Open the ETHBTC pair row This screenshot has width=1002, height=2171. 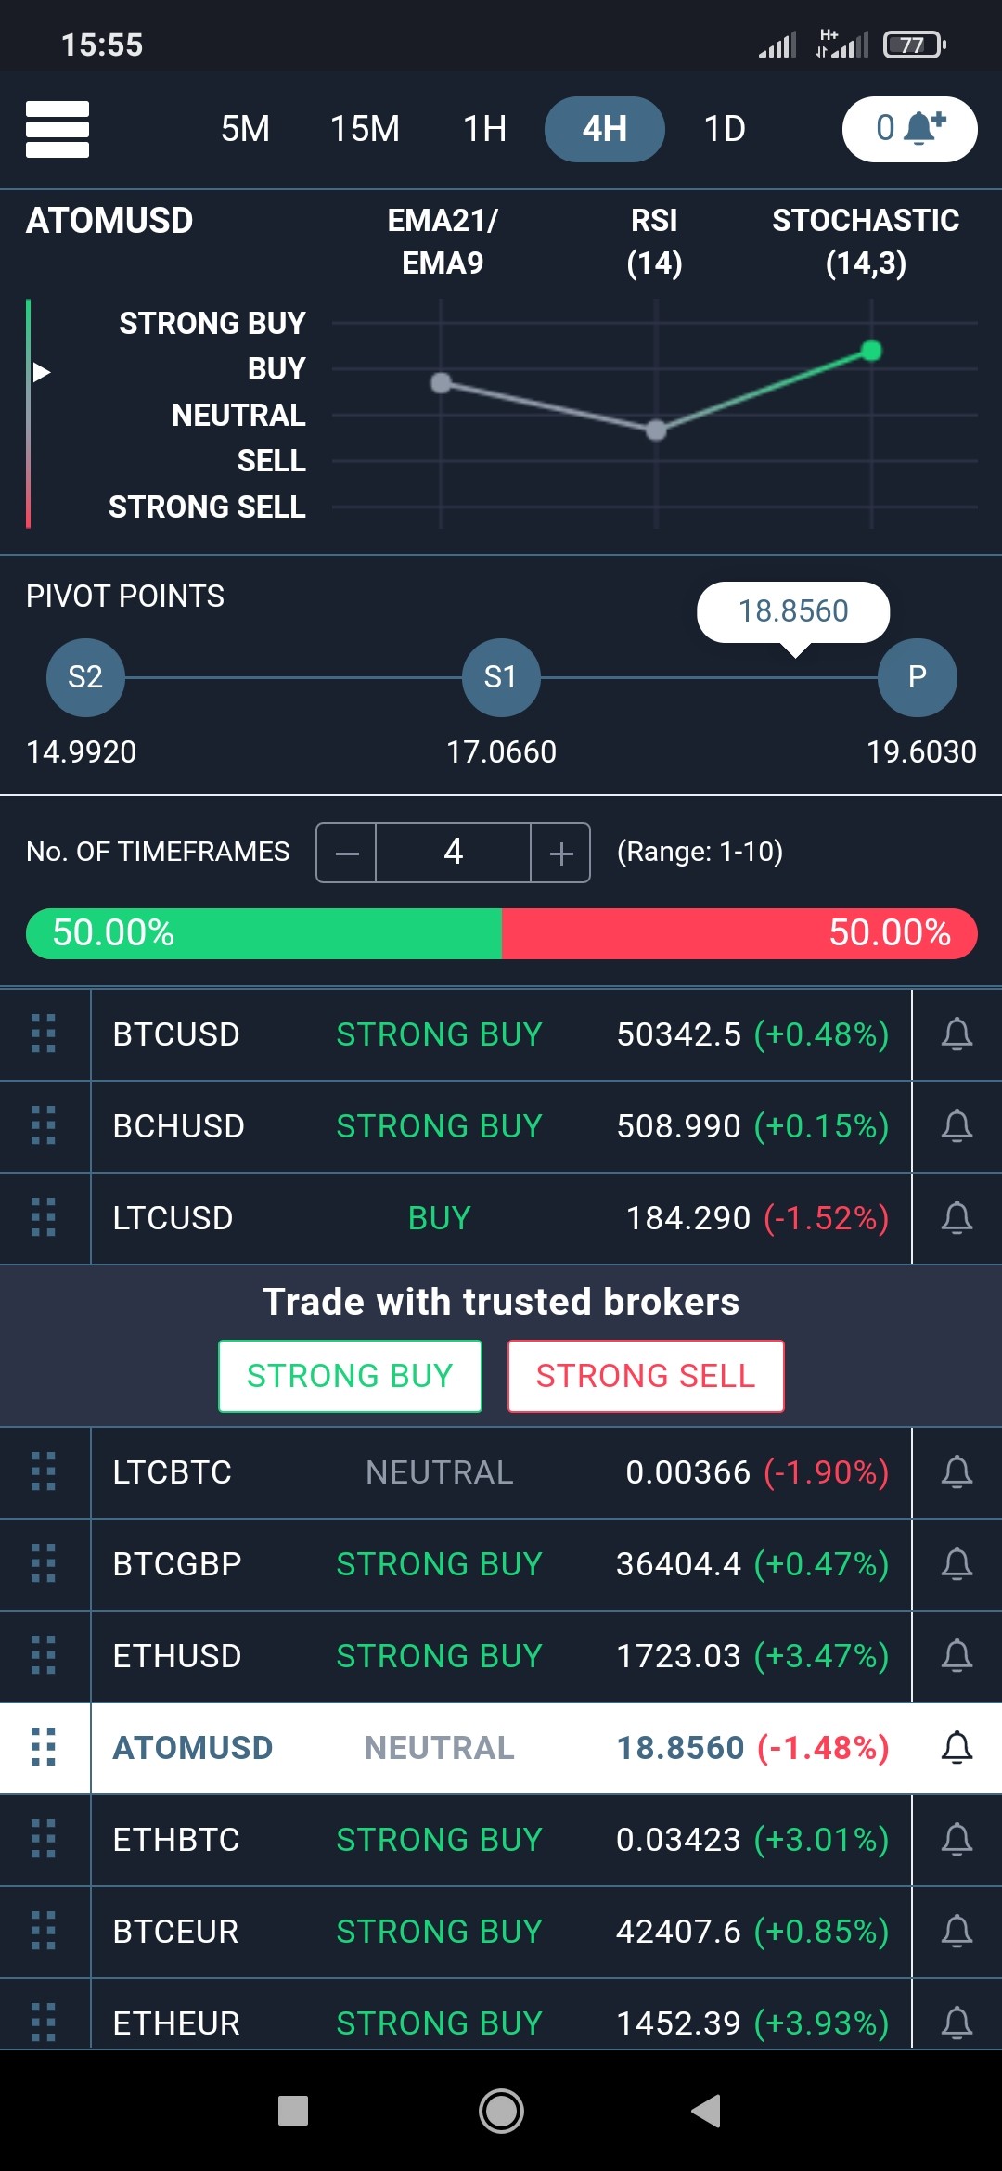tap(501, 1840)
